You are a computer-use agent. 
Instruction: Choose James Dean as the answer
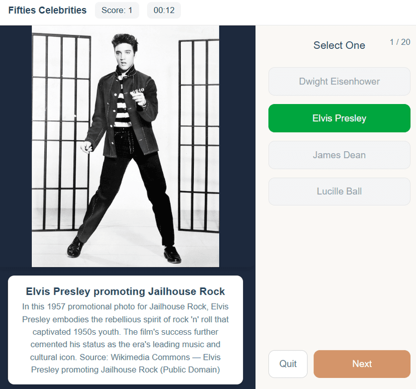pos(339,155)
